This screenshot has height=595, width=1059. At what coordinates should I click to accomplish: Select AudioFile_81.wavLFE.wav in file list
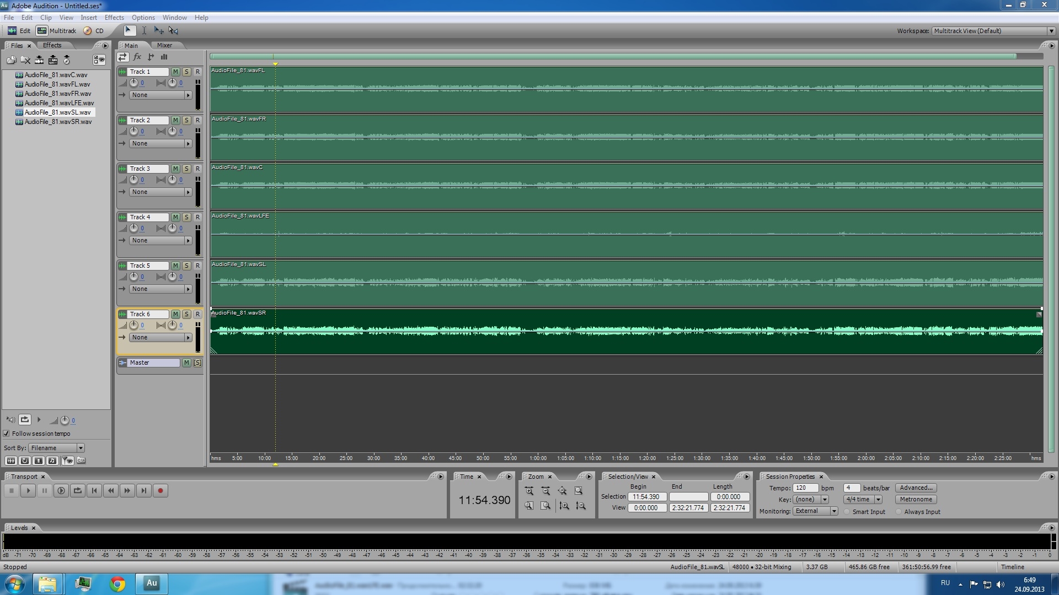coord(59,103)
